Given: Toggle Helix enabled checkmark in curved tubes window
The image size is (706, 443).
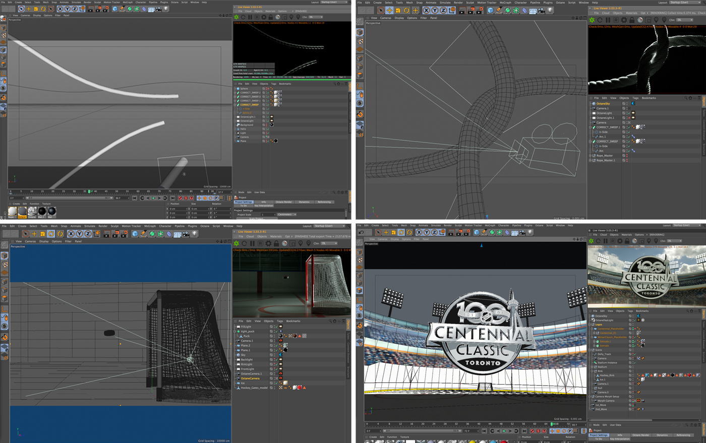Looking at the screenshot, I should point(268,129).
